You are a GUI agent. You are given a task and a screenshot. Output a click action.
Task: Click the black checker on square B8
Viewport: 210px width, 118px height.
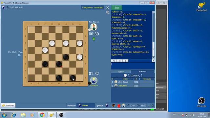(x=73, y=78)
